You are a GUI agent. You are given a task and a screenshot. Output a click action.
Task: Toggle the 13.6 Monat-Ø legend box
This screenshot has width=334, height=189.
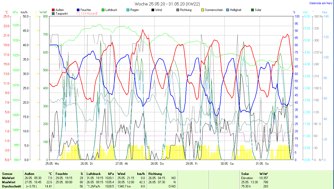(78, 14)
